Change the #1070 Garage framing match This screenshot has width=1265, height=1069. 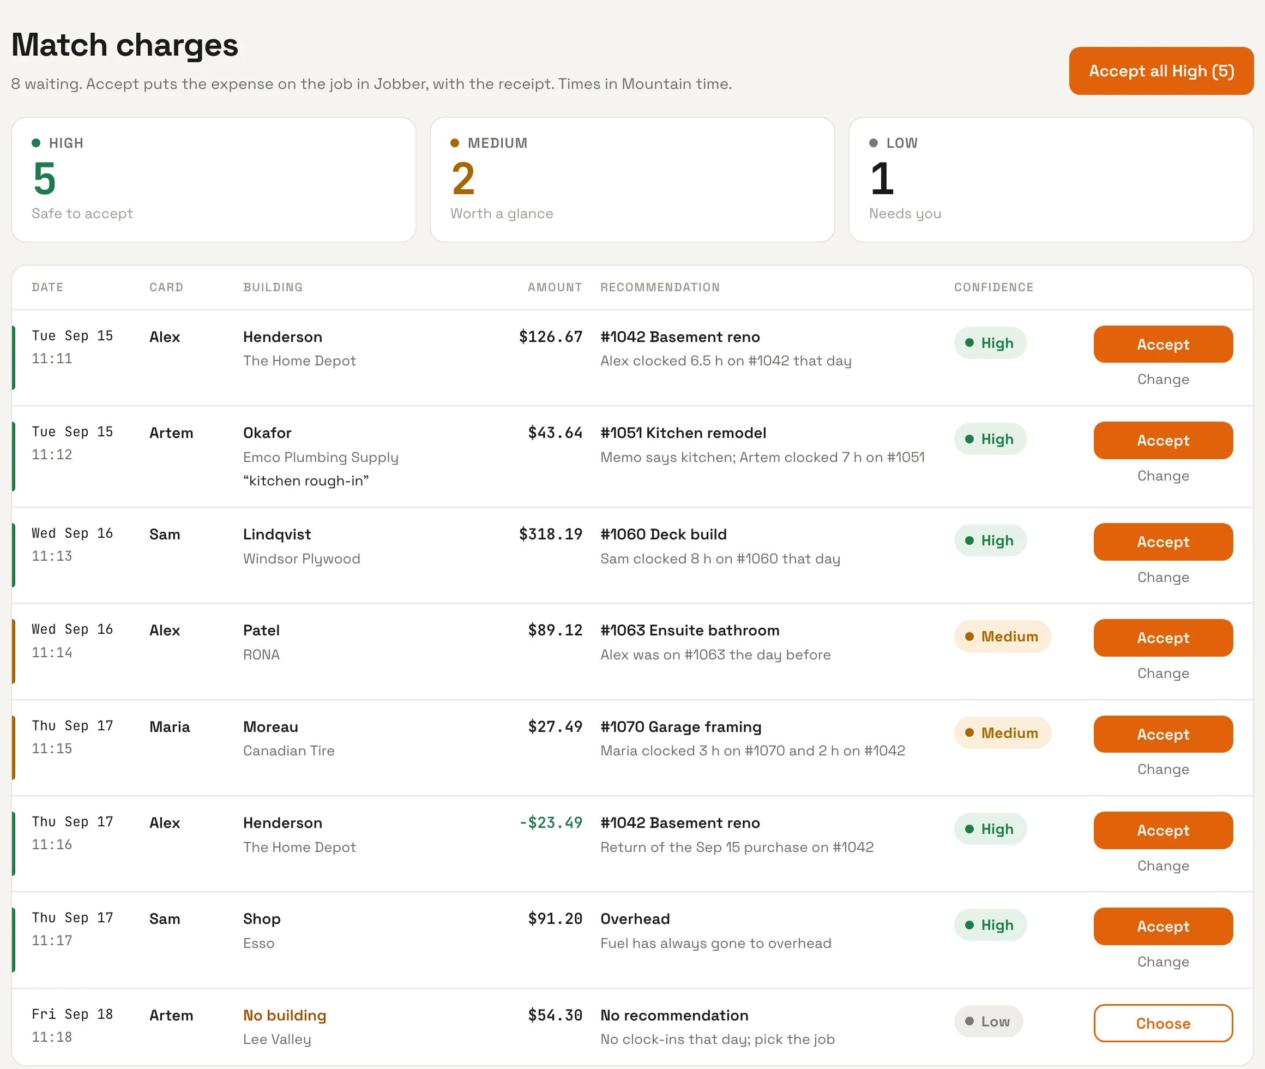1162,769
